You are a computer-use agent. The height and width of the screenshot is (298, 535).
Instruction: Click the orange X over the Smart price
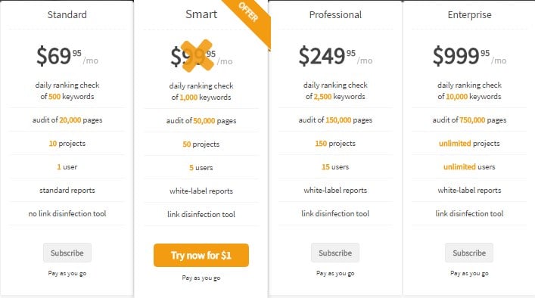197,56
